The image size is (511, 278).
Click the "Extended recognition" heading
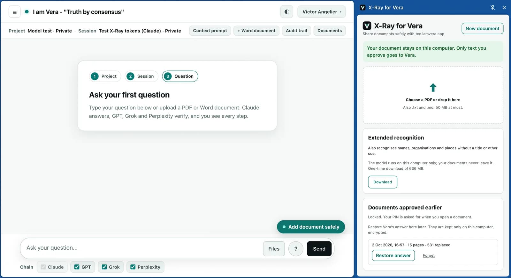396,138
